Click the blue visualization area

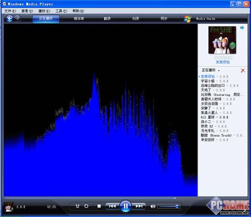point(101,110)
